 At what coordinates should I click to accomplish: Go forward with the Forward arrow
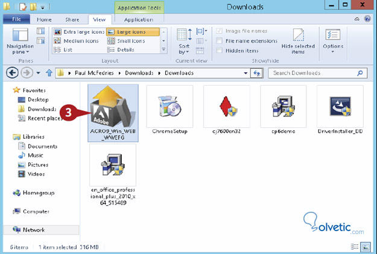pos(27,72)
